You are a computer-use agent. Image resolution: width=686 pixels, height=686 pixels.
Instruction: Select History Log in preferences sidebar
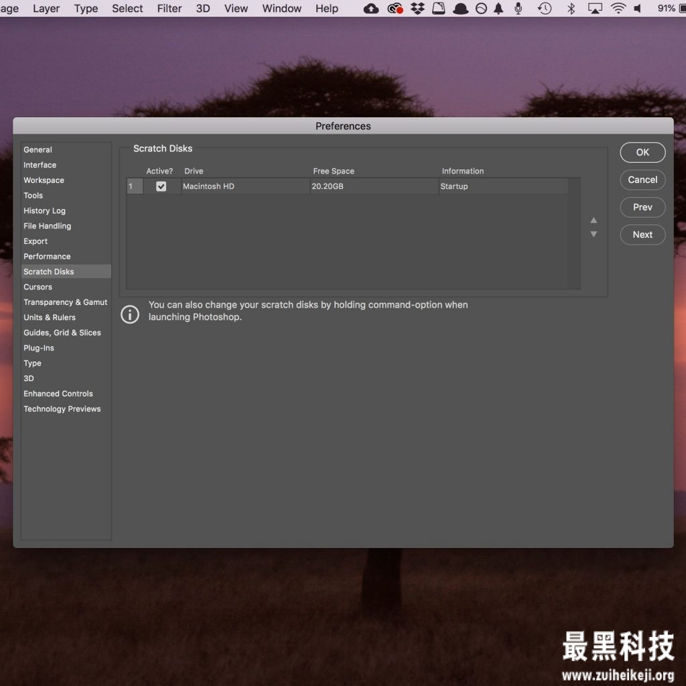coord(66,211)
